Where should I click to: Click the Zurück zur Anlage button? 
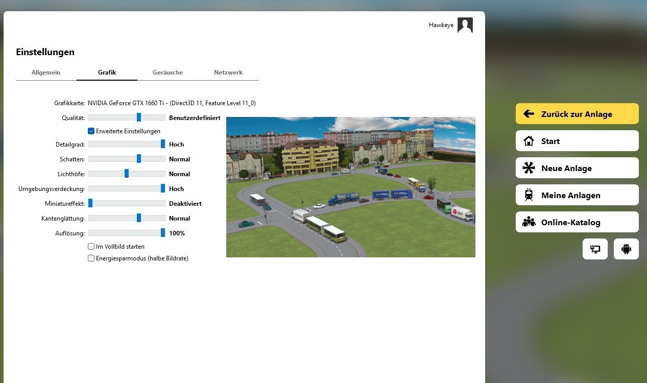[x=577, y=113]
